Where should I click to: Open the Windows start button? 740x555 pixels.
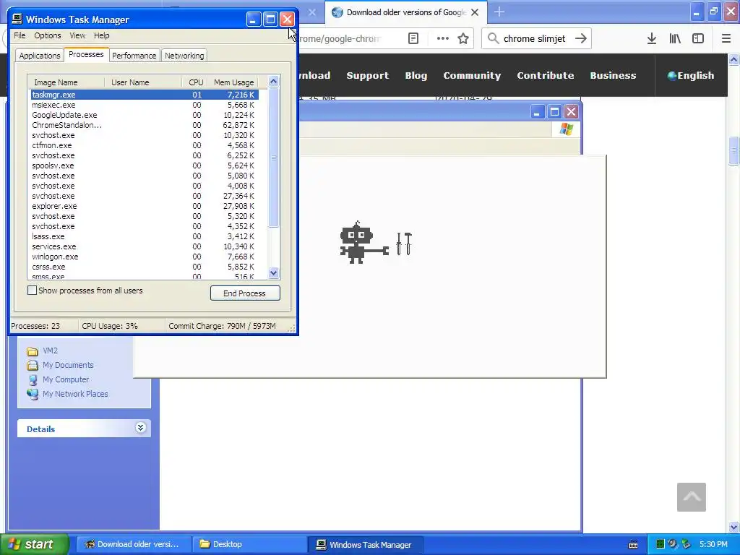34,544
